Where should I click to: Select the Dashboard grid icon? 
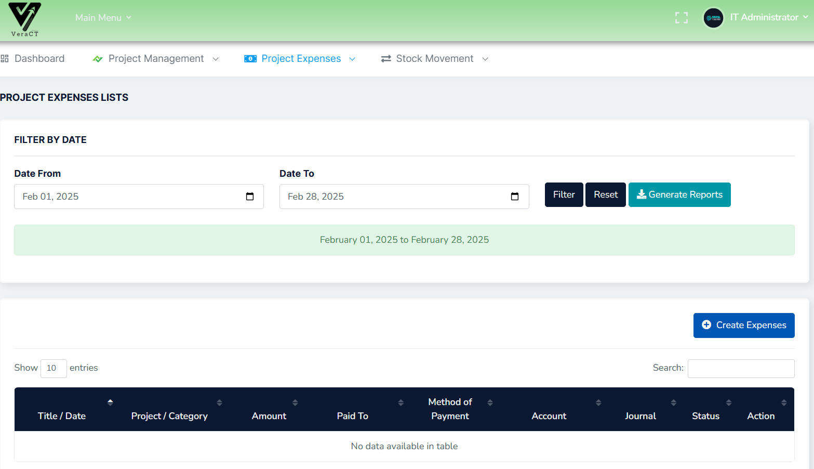point(5,58)
